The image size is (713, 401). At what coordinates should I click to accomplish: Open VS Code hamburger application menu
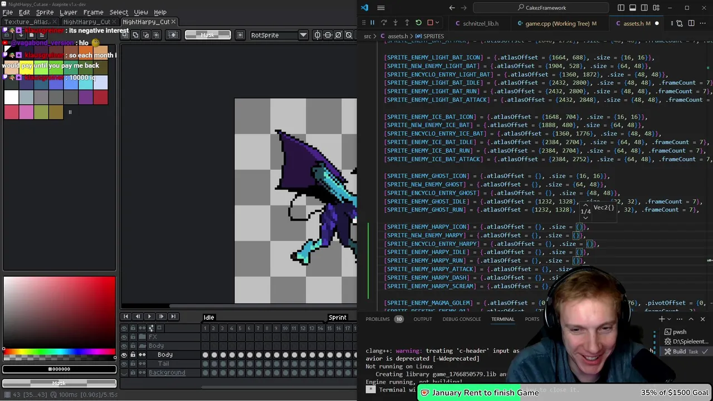380,8
